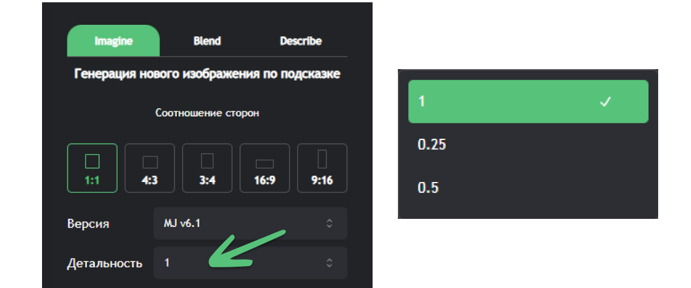Click the Генерация нового изображения heading

(207, 74)
